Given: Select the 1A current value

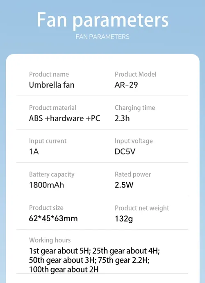Looking at the screenshot, I should coord(34,152).
